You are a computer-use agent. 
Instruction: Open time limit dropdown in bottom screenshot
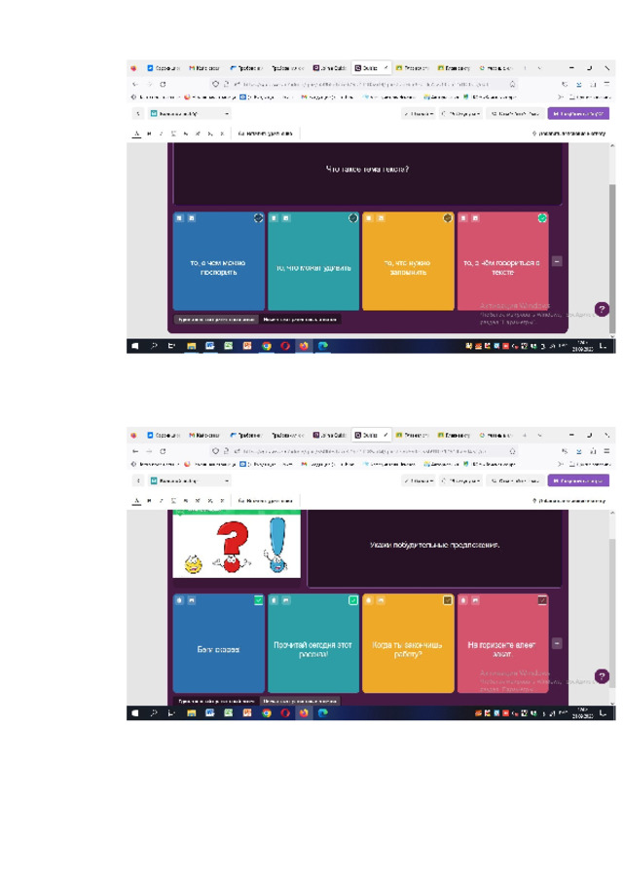pyautogui.click(x=460, y=480)
